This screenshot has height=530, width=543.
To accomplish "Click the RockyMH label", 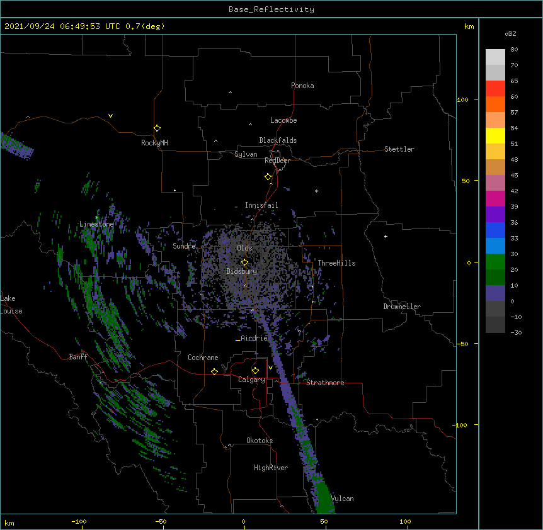I will (154, 143).
